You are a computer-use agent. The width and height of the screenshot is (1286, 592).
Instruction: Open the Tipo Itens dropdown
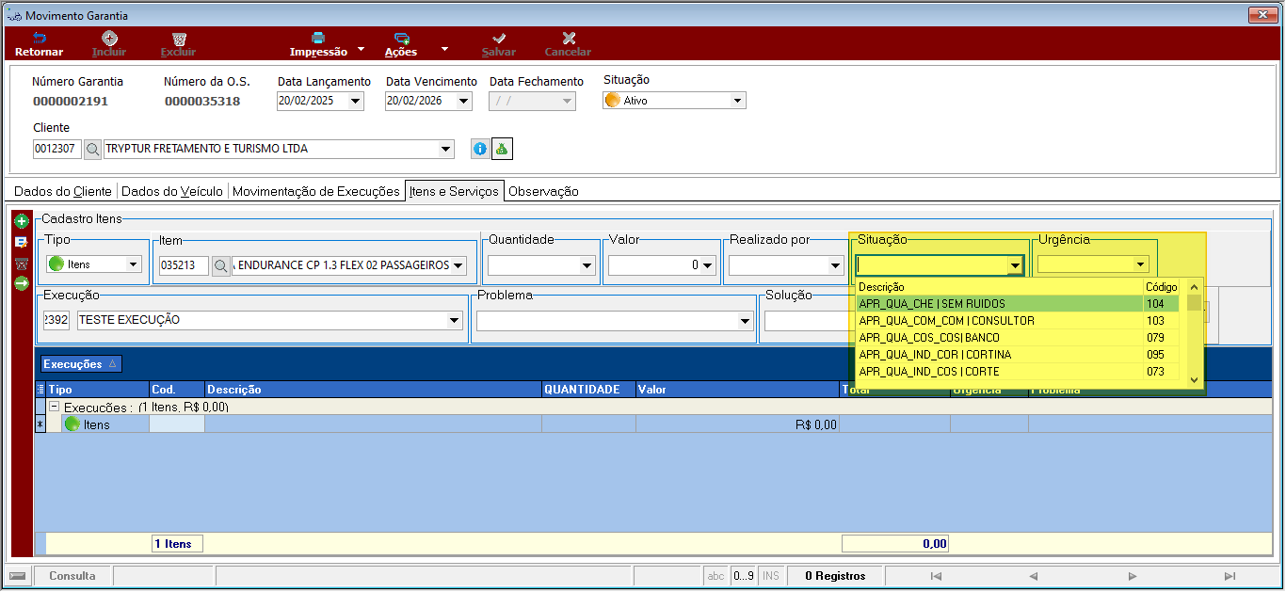tap(133, 264)
